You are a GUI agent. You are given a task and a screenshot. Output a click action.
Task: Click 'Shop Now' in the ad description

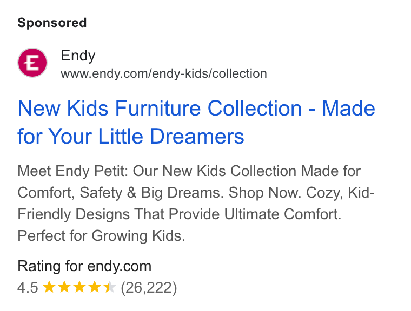[263, 193]
